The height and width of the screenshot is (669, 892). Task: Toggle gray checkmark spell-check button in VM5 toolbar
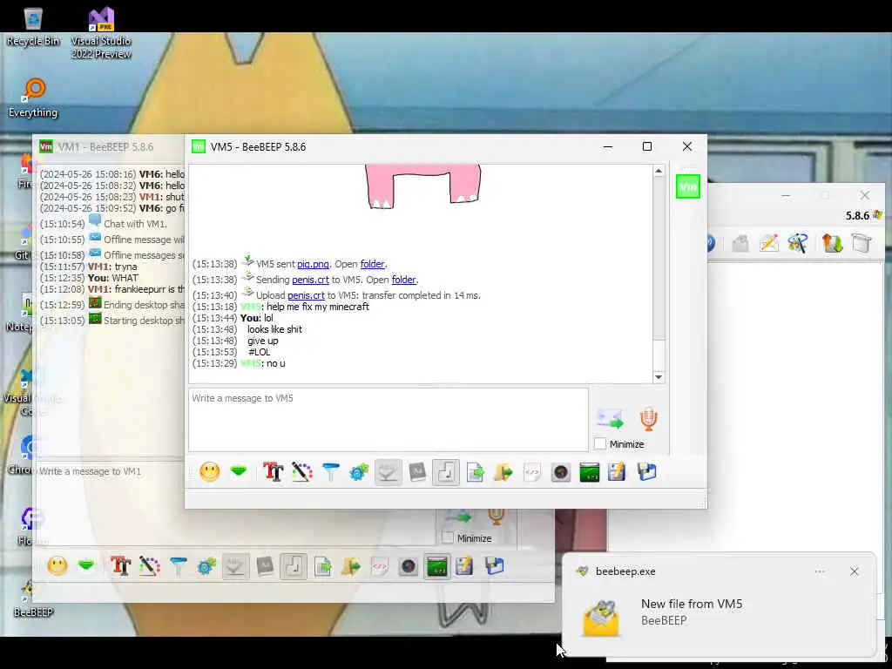click(x=388, y=472)
